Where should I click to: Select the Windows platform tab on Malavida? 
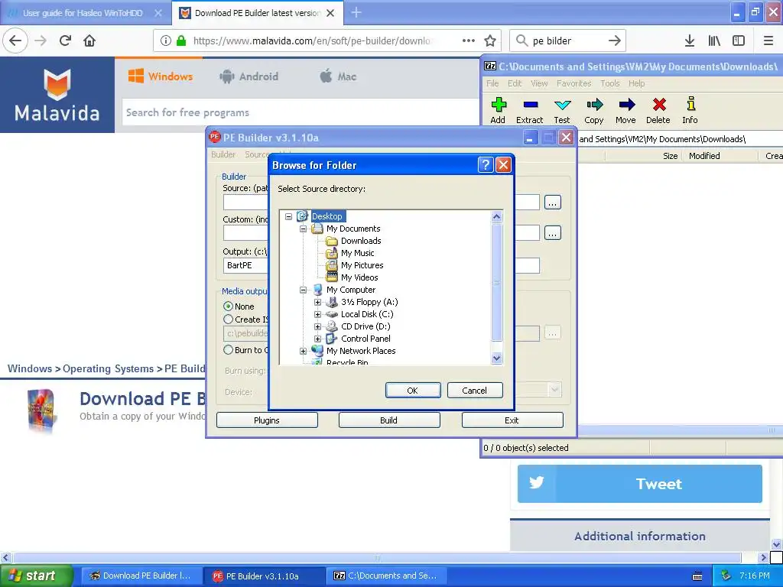[x=161, y=76]
